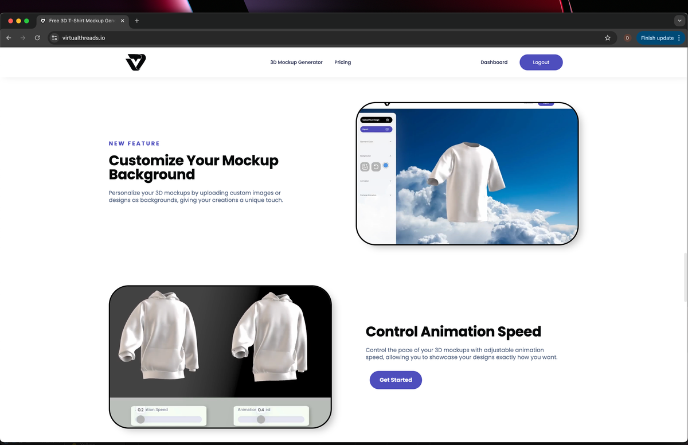Click the Logout button
688x445 pixels.
pyautogui.click(x=541, y=63)
